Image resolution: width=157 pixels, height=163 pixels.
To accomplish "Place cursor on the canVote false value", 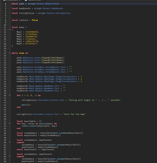I will click(x=35, y=20).
